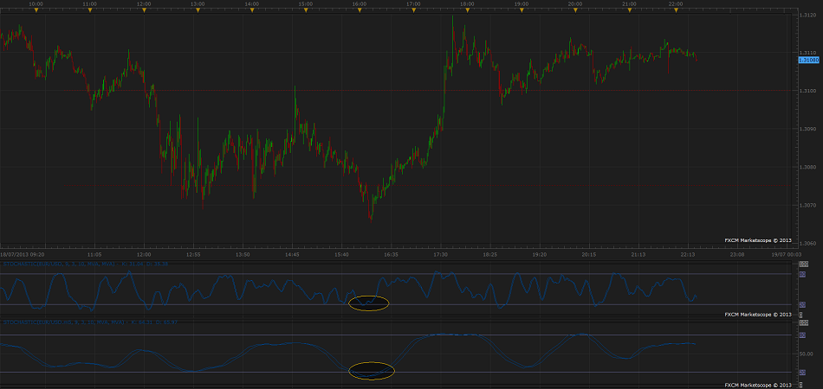Click the blue current price label 1.31080
The image size is (823, 389).
tap(809, 61)
